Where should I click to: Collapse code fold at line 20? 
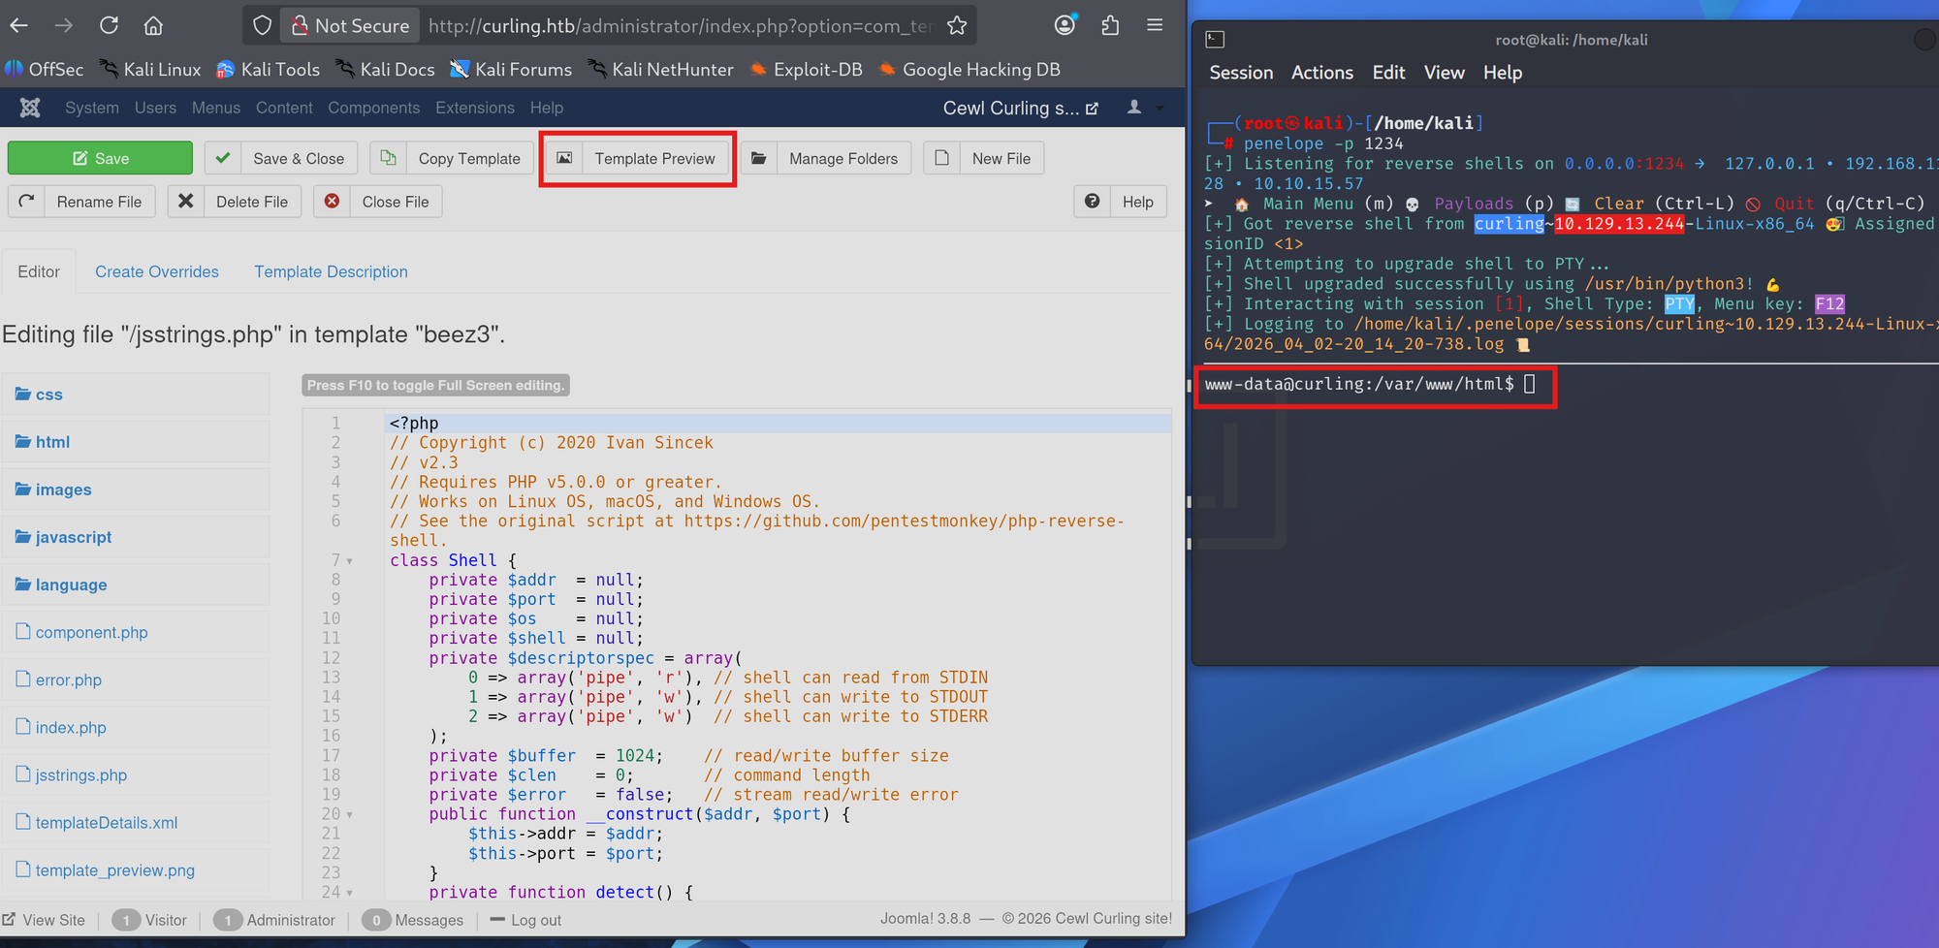pos(349,815)
